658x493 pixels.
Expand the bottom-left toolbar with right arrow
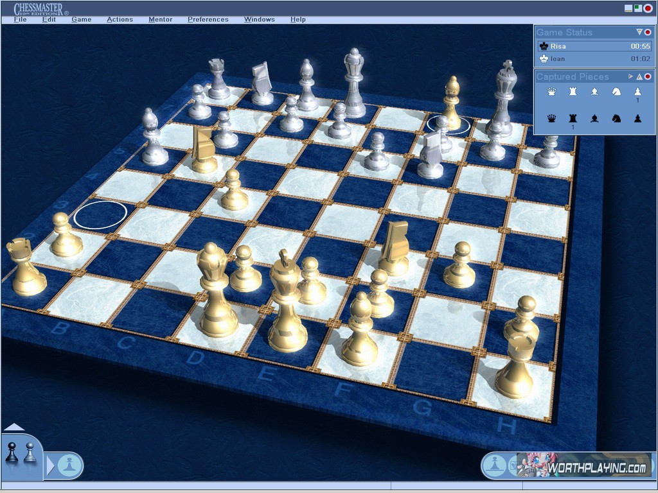(x=51, y=465)
